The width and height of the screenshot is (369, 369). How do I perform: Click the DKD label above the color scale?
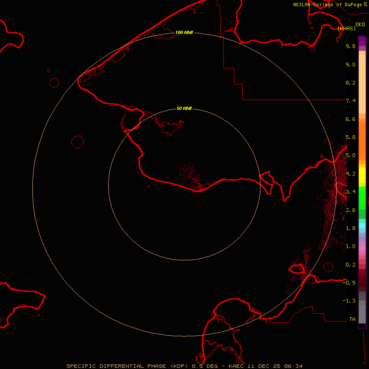(360, 24)
